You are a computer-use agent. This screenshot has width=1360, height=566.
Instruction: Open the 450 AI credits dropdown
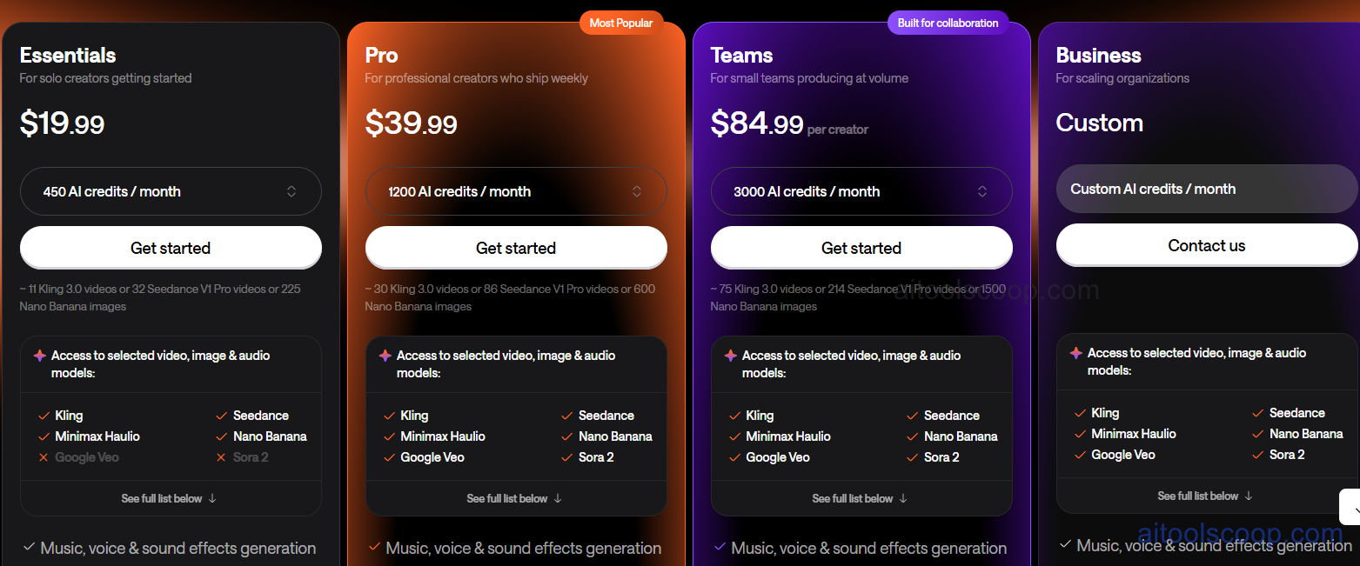tap(171, 191)
